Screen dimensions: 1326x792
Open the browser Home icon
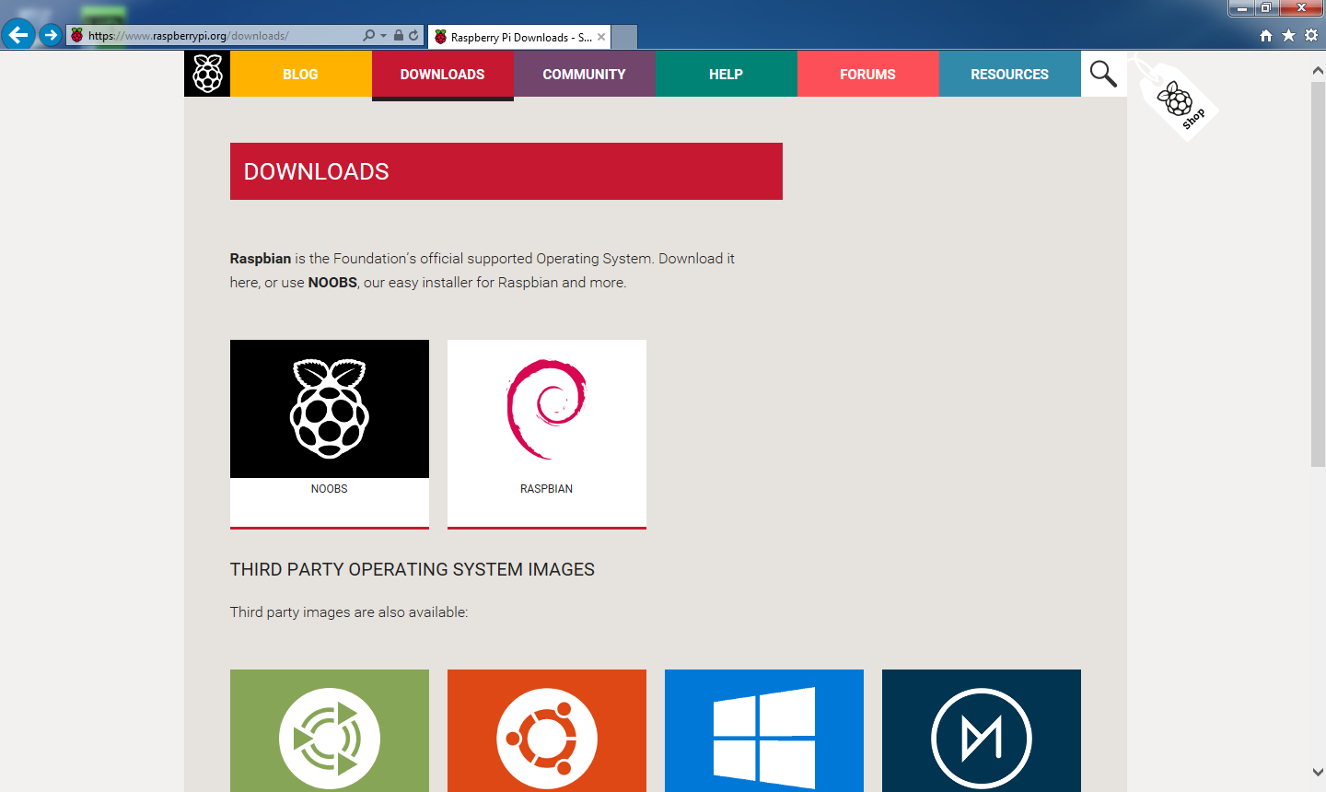(1266, 36)
